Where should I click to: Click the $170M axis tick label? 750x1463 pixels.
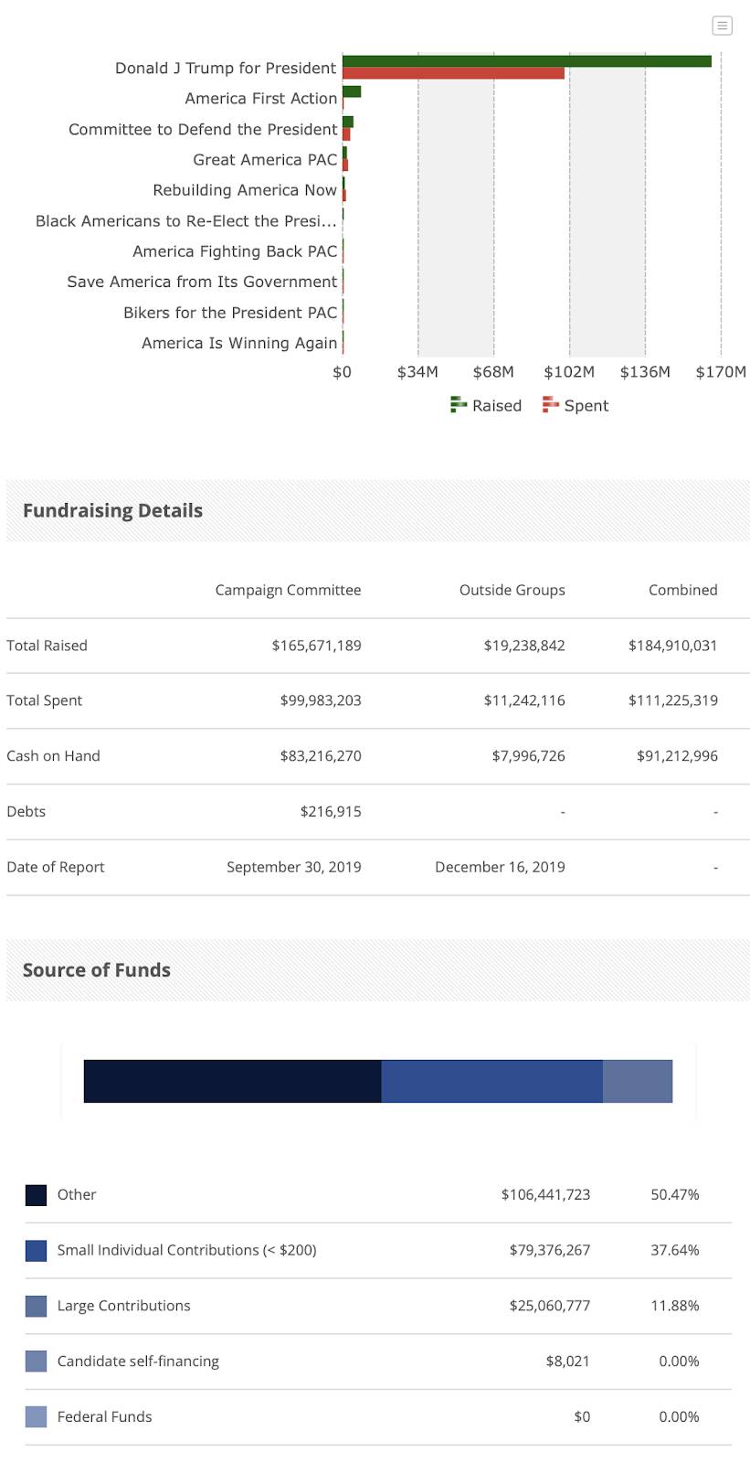(721, 371)
